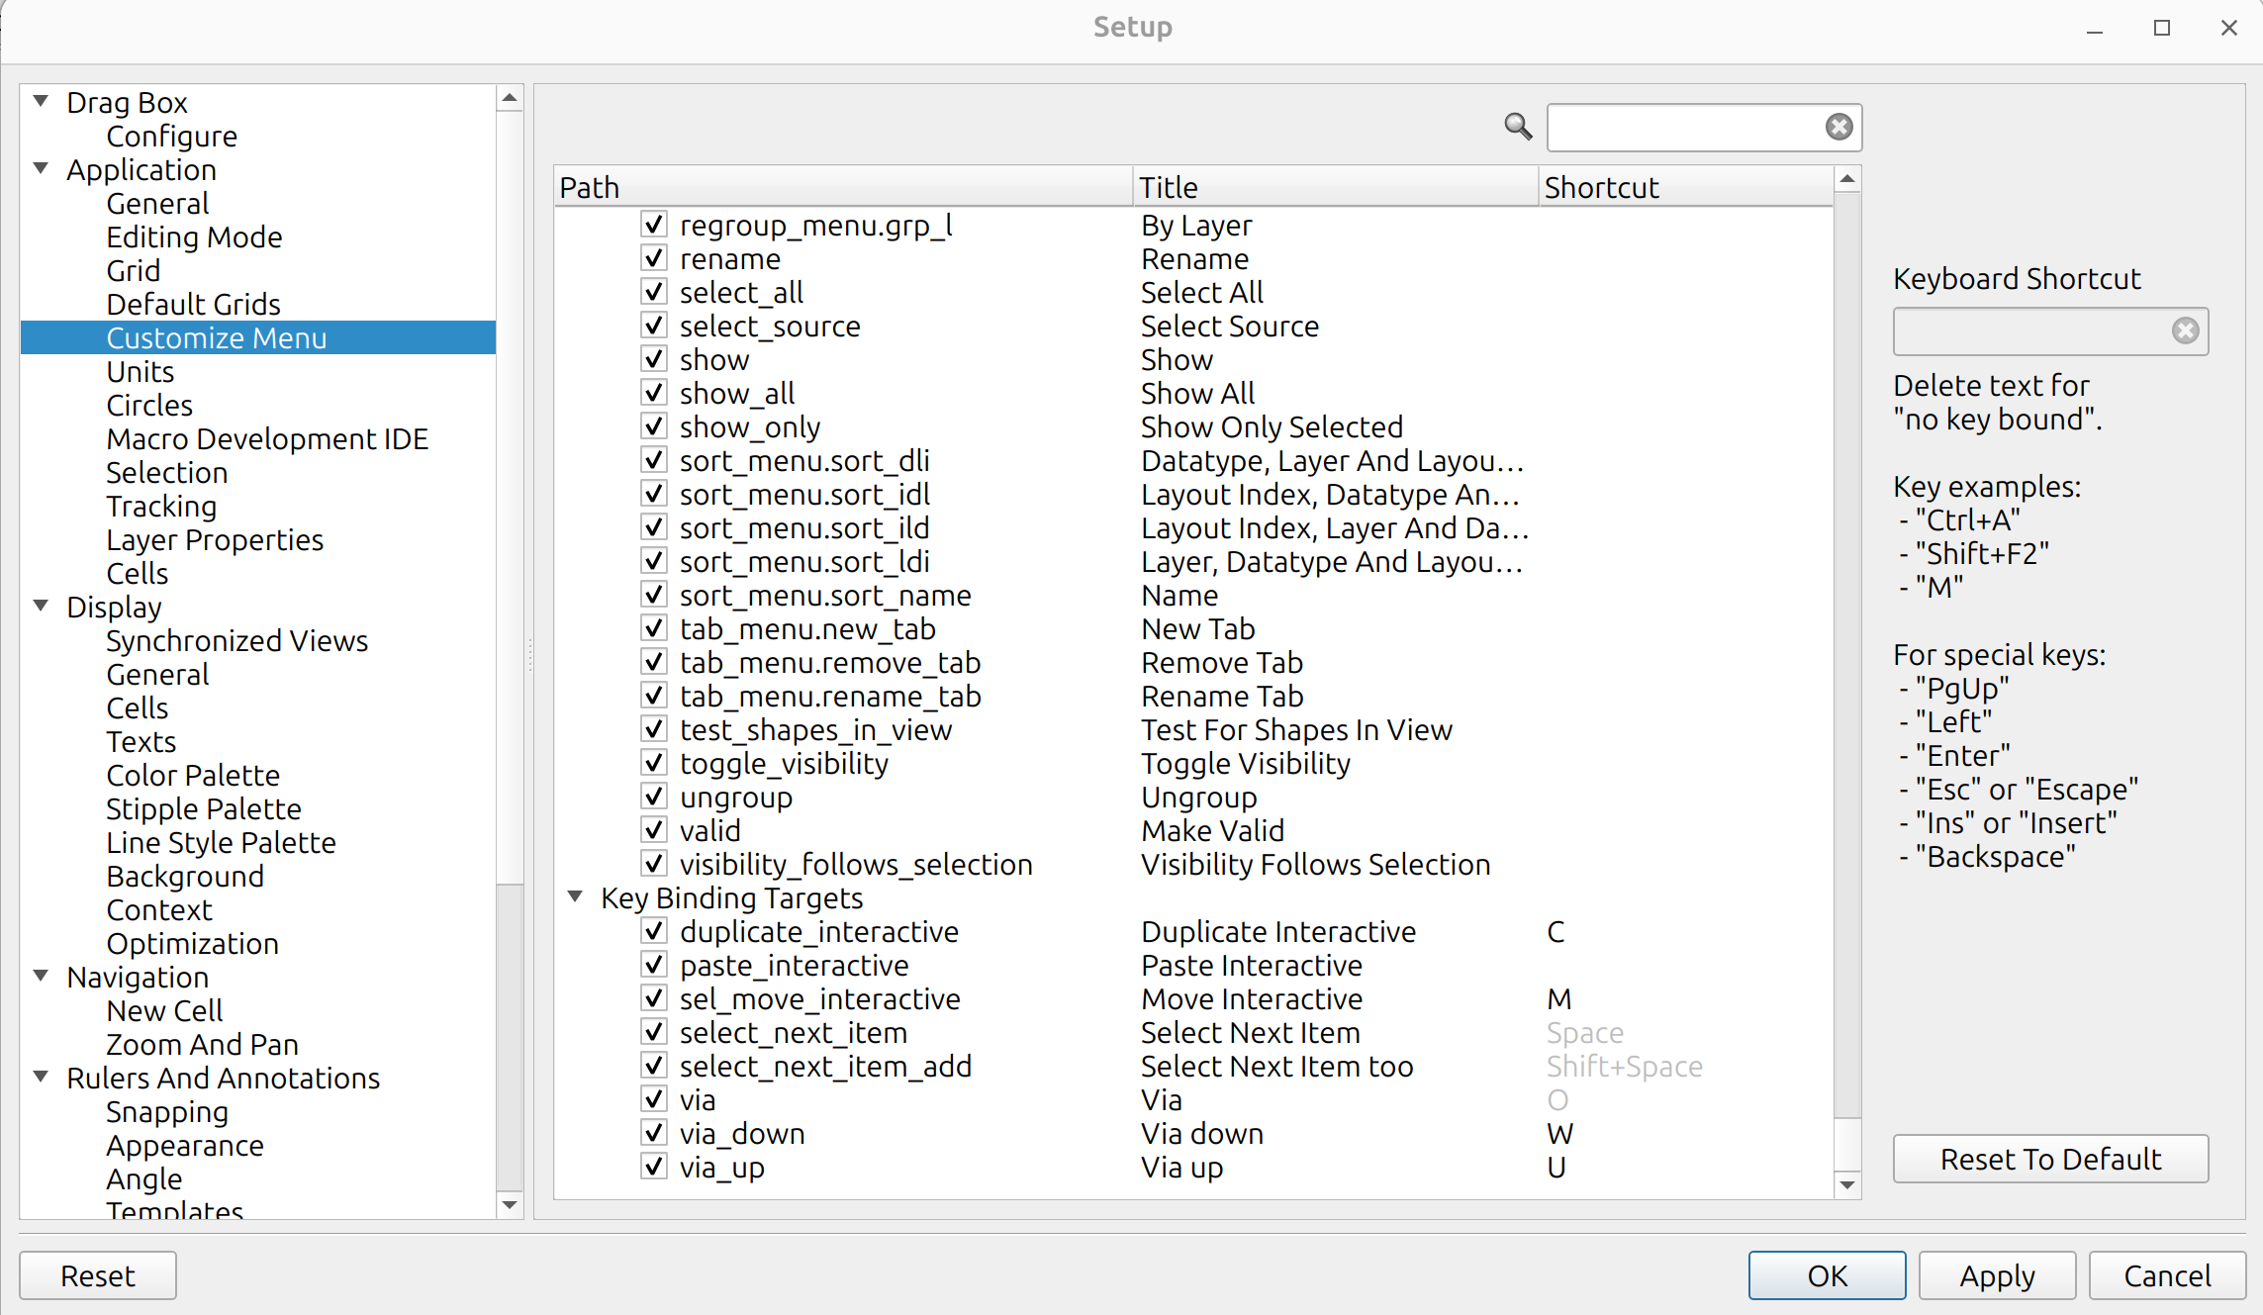
Task: Collapse the Display tree section
Action: [42, 606]
